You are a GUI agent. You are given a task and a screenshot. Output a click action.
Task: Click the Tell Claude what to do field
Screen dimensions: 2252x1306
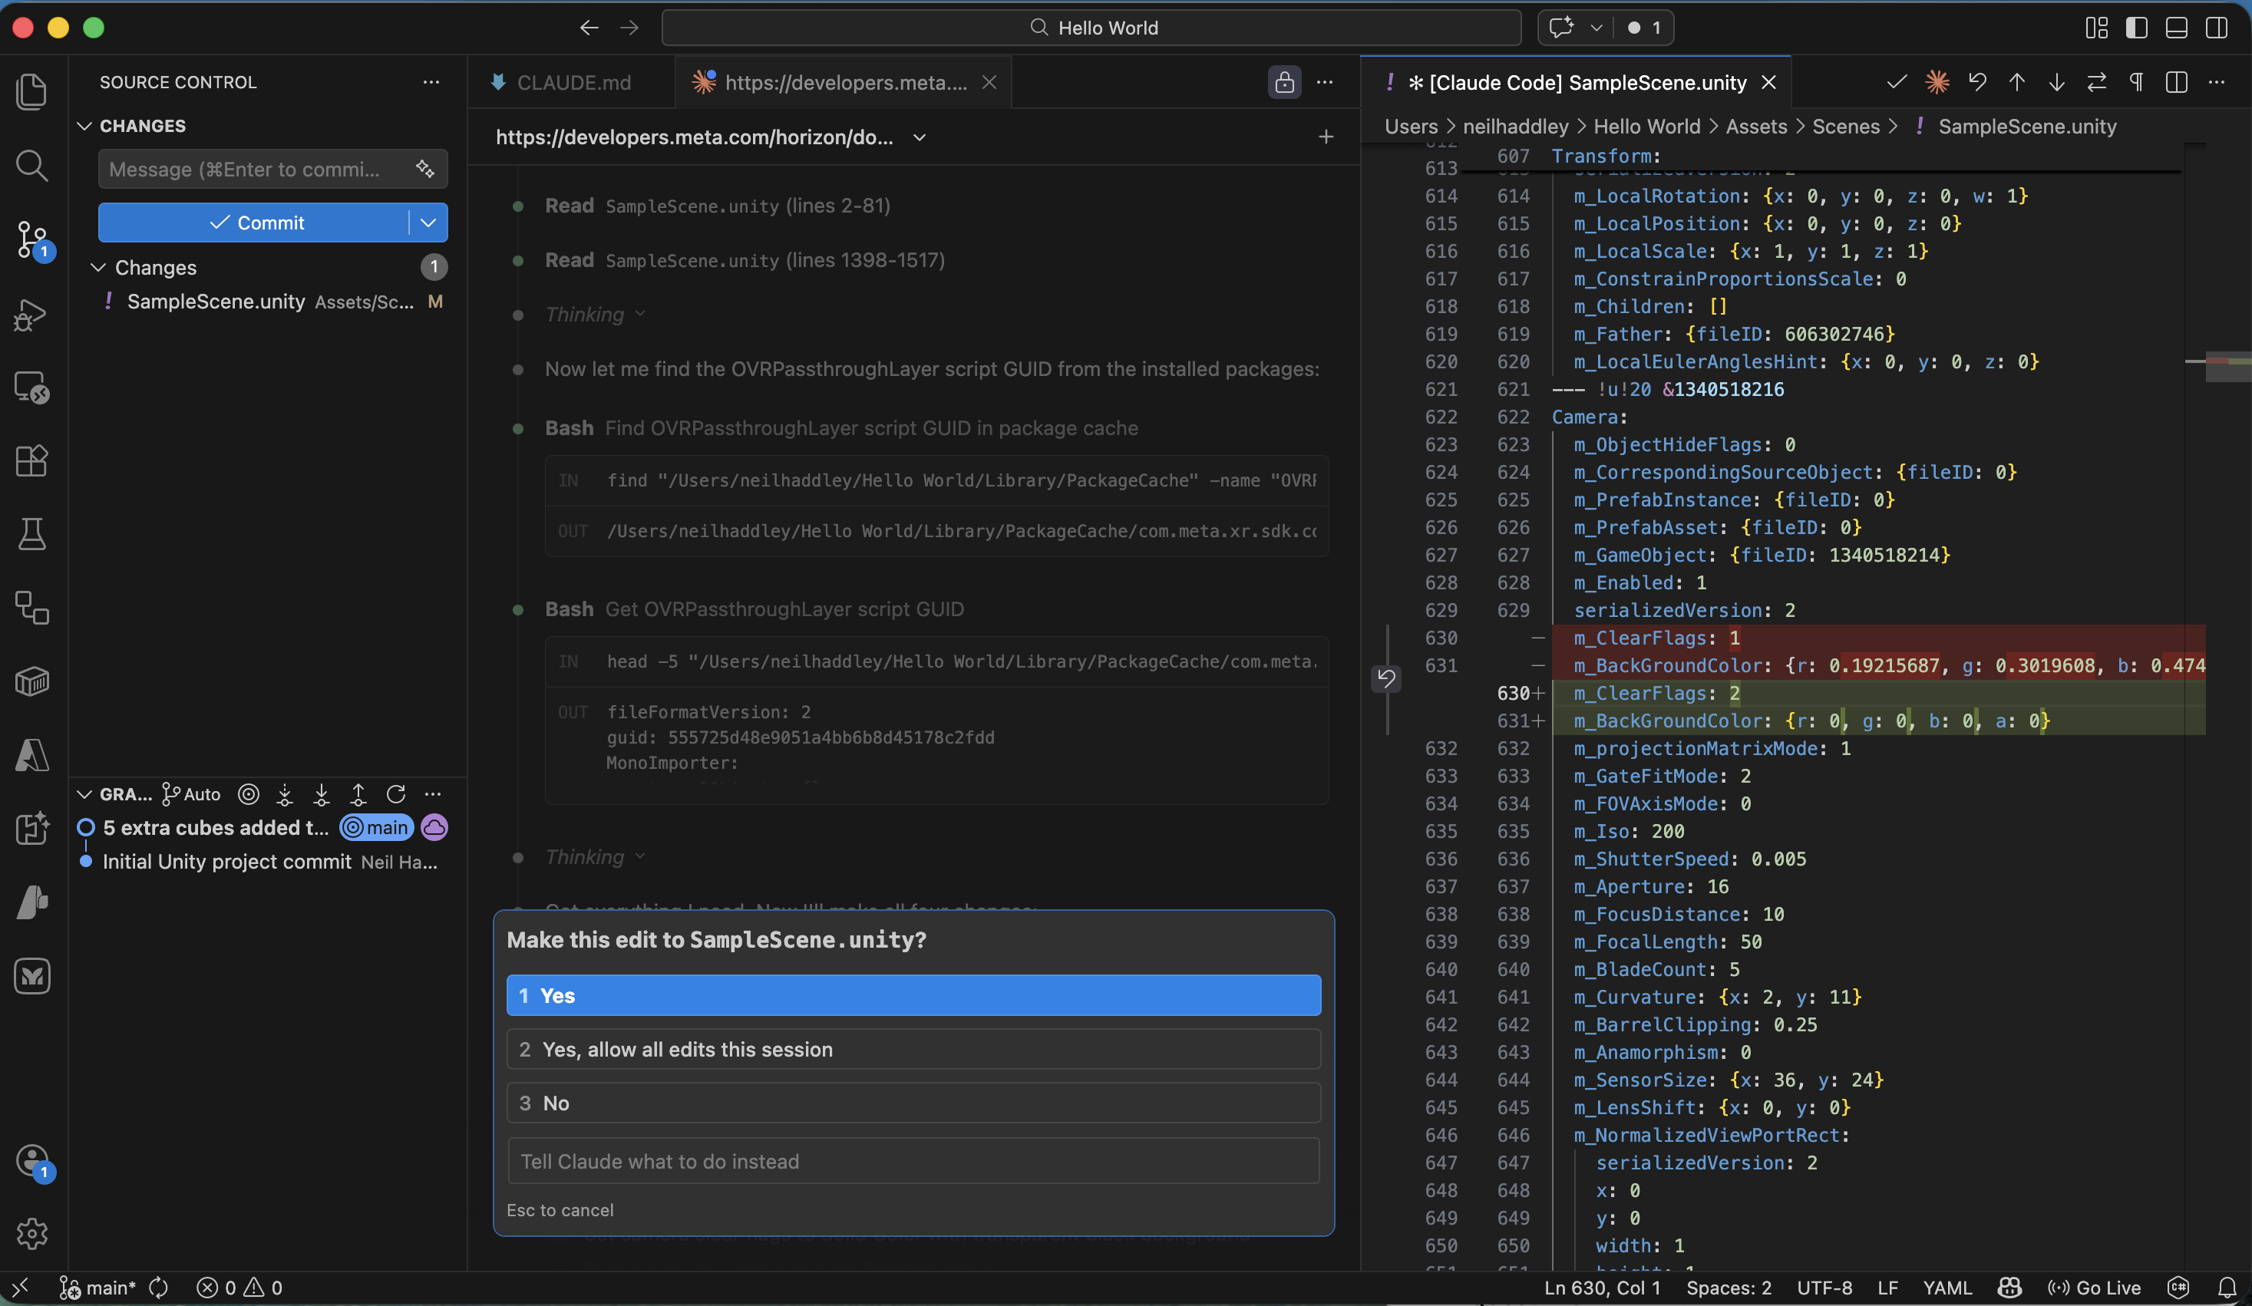913,1160
